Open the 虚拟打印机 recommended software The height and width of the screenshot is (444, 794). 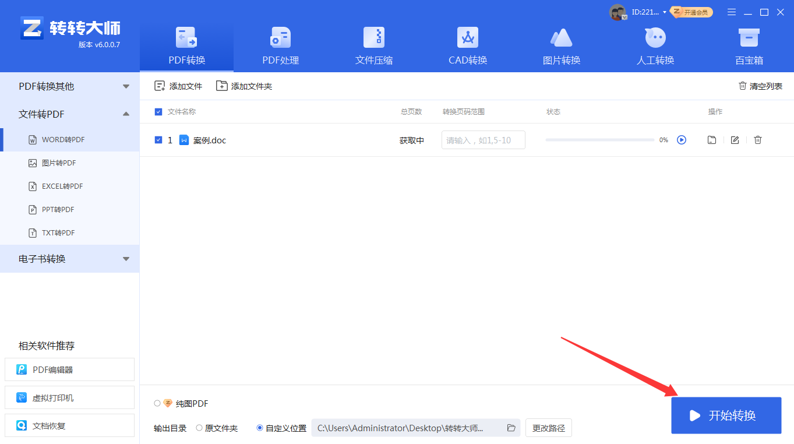click(69, 397)
